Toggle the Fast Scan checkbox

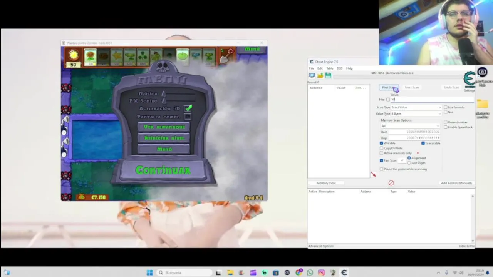[x=381, y=160]
